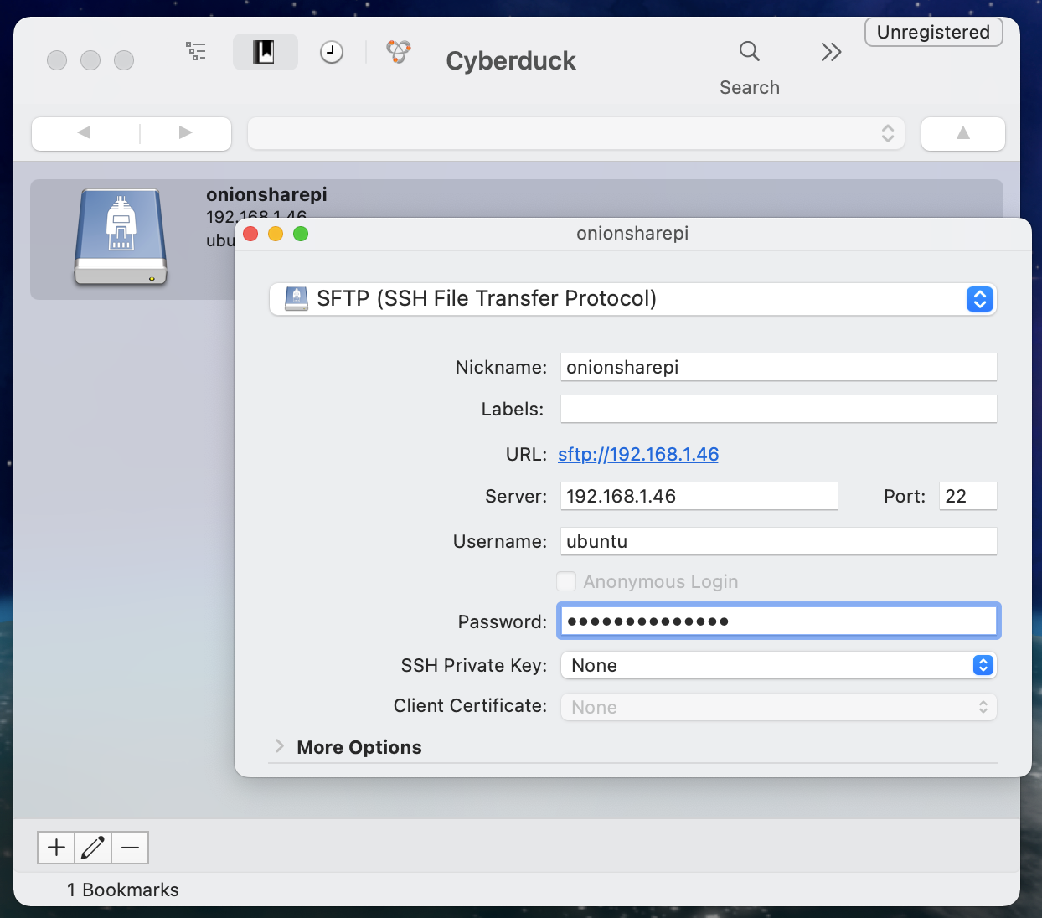This screenshot has height=918, width=1042.
Task: Click the 1 Bookmarks status text
Action: coord(123,890)
